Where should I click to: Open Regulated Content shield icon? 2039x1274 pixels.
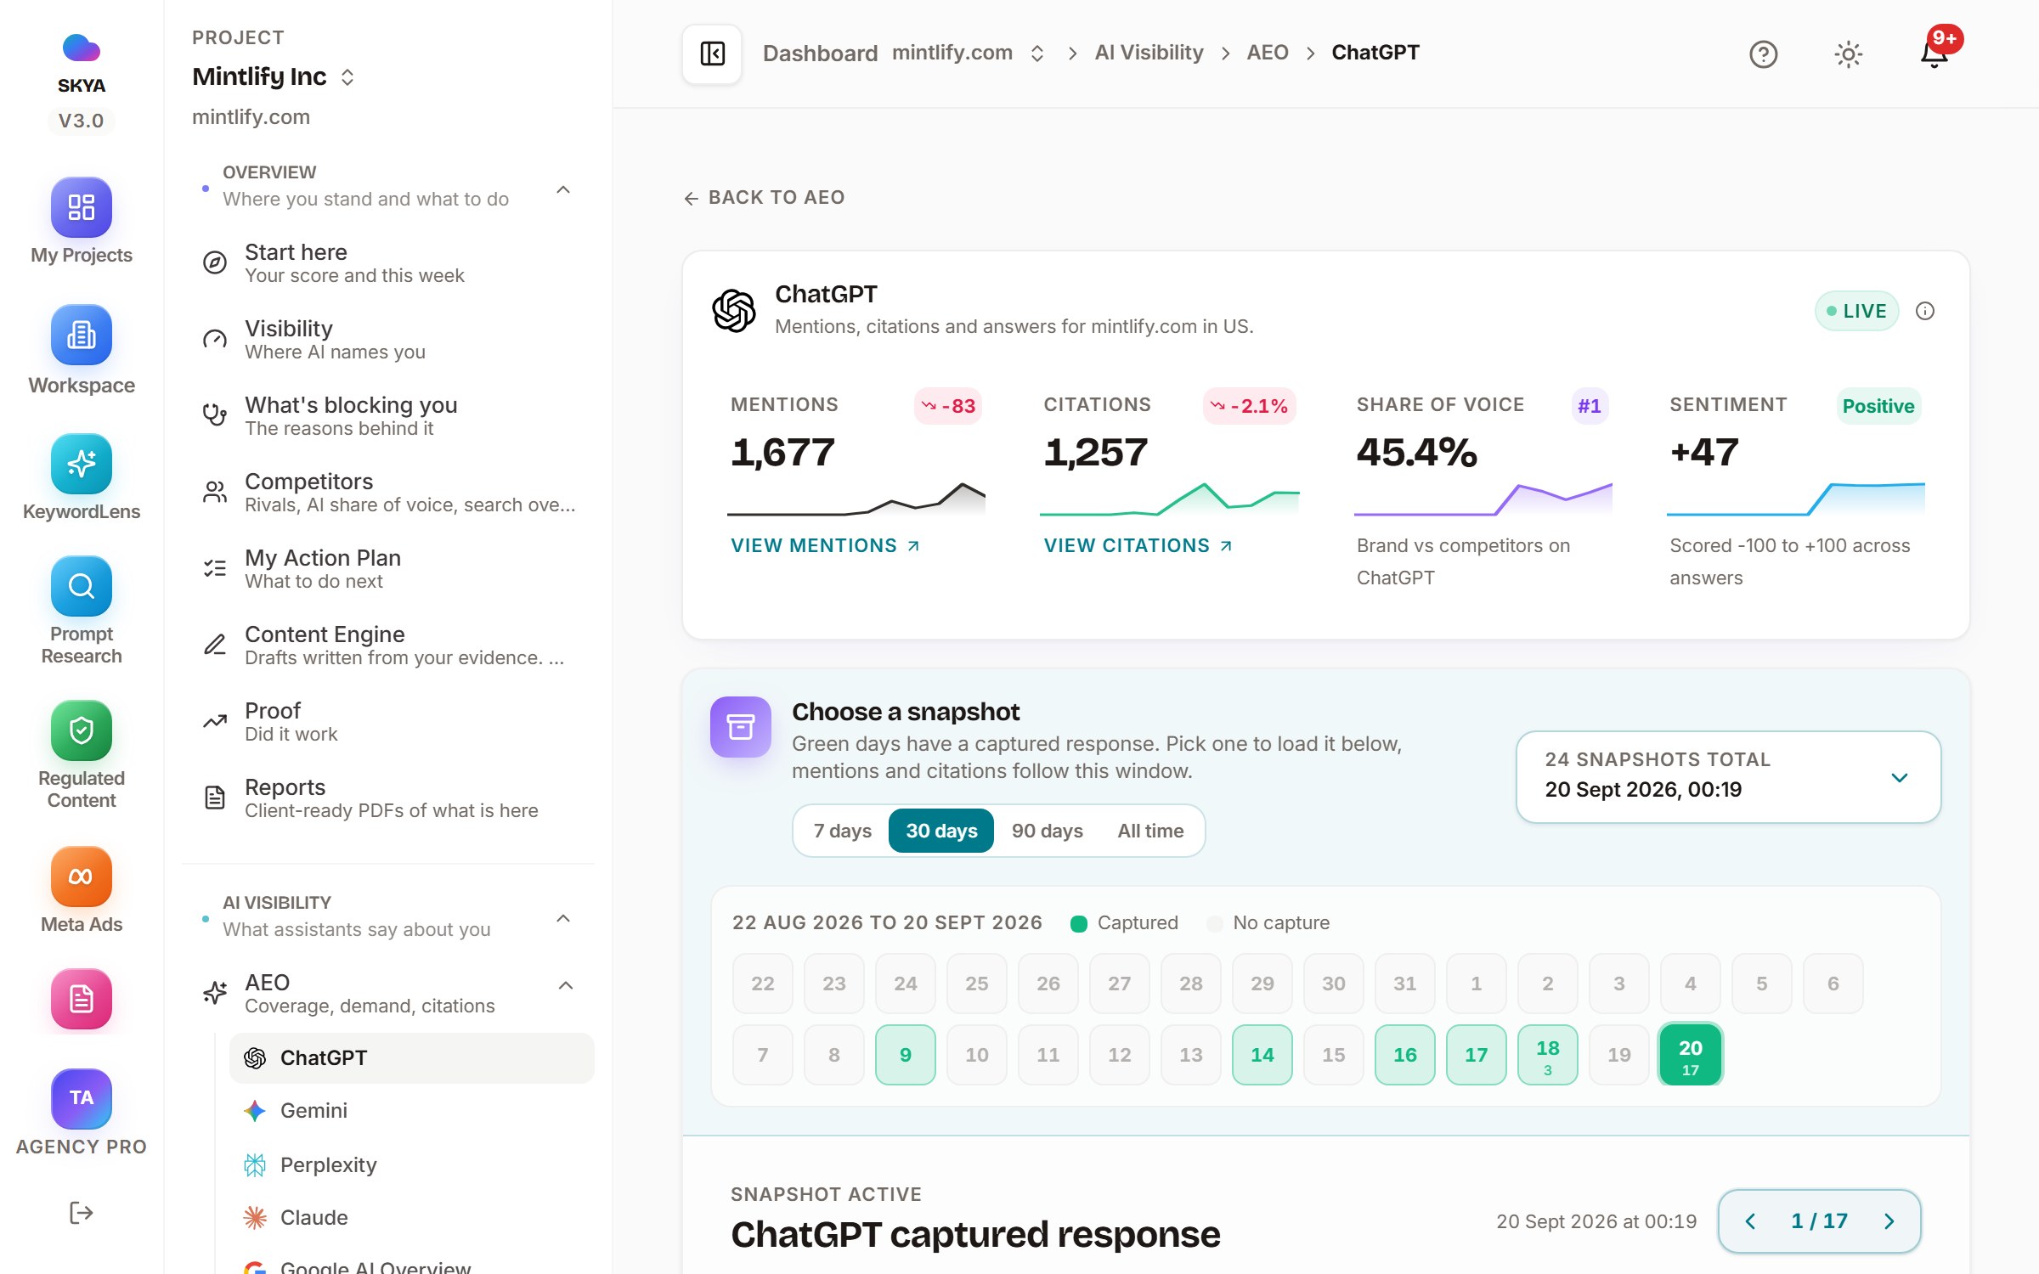tap(81, 730)
